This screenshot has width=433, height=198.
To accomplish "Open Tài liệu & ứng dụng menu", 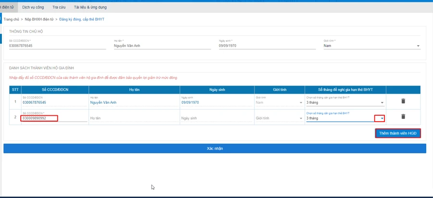I will point(90,7).
